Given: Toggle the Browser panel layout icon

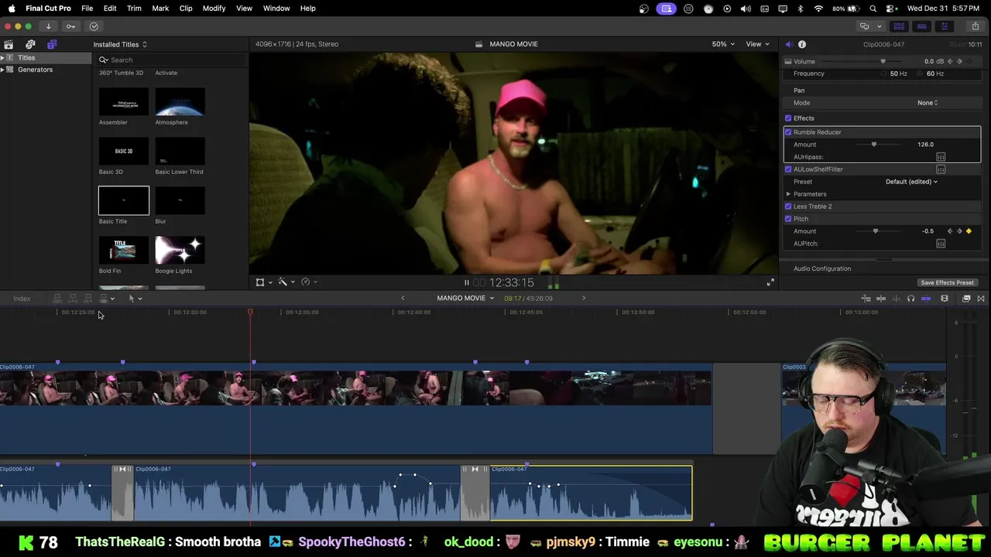Looking at the screenshot, I should (x=899, y=26).
